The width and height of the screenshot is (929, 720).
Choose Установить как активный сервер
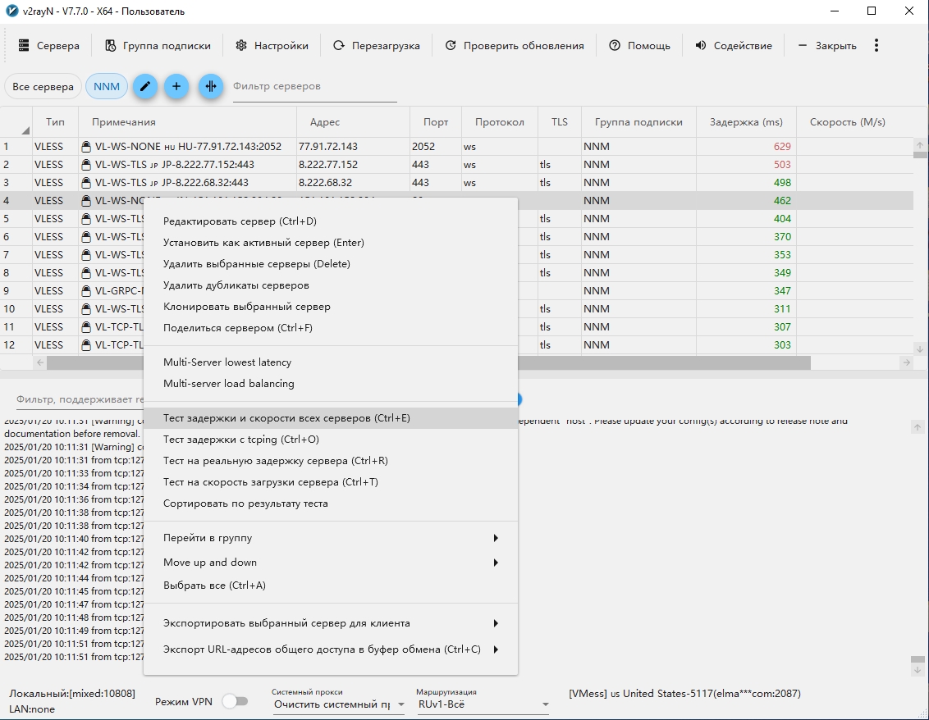click(x=331, y=243)
